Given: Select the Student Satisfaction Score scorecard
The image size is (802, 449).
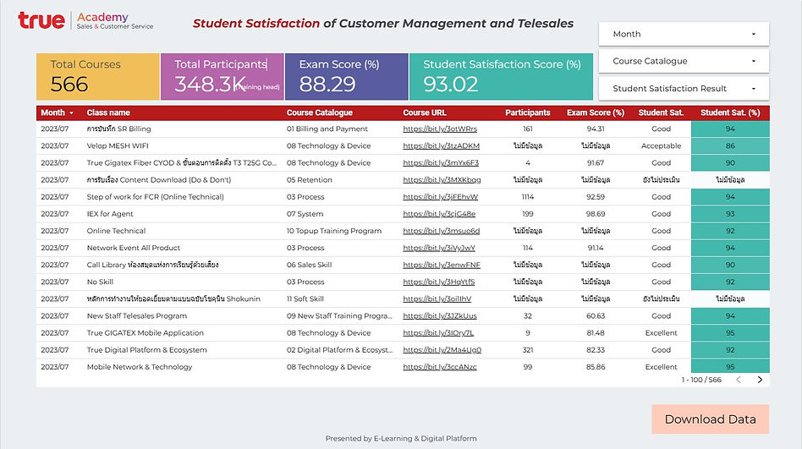Looking at the screenshot, I should pos(501,77).
